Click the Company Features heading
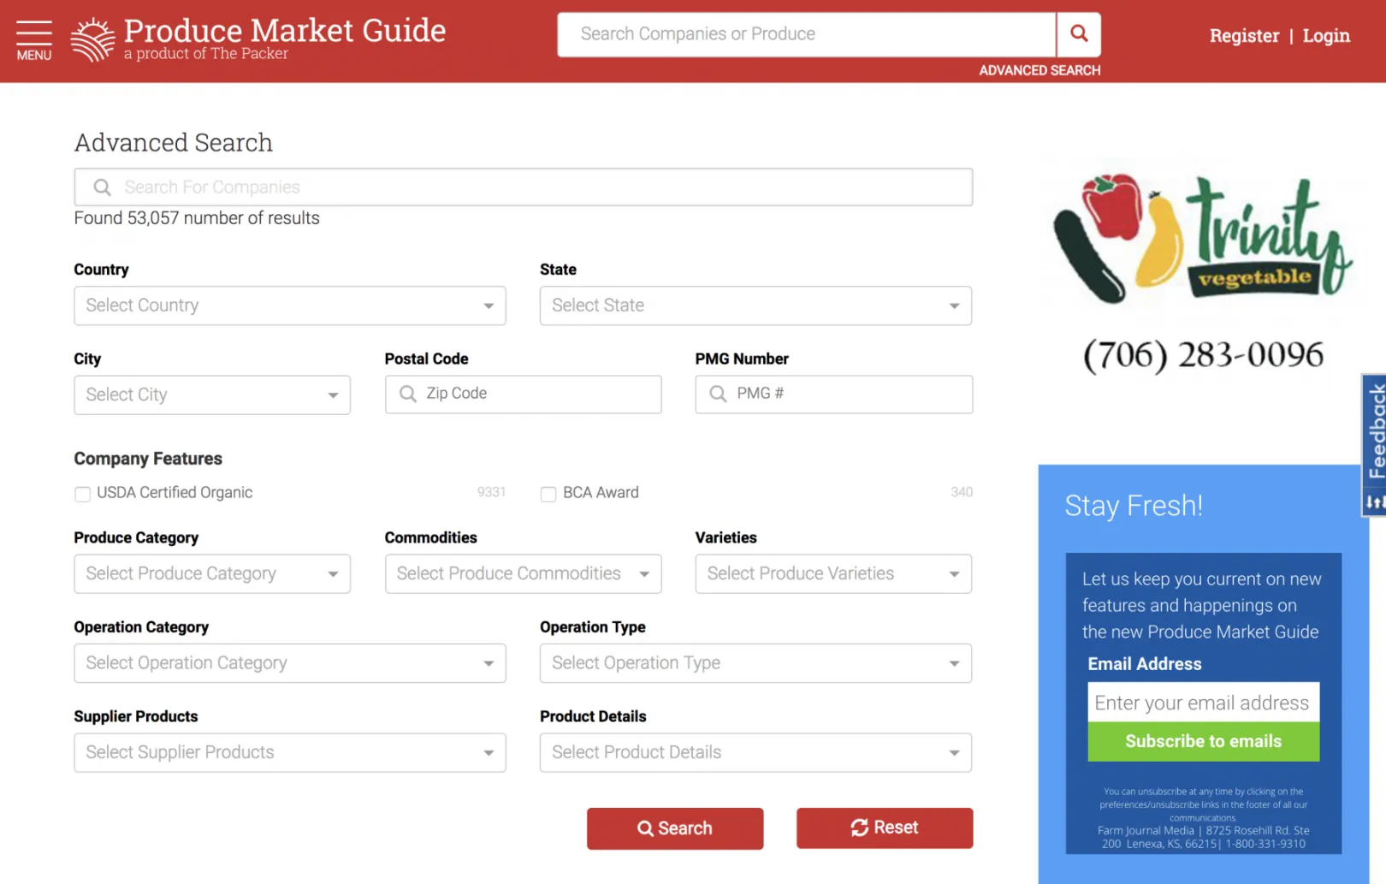Image resolution: width=1386 pixels, height=884 pixels. point(148,459)
